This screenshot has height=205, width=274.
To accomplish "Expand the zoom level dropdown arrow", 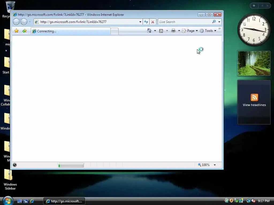I will pos(215,165).
